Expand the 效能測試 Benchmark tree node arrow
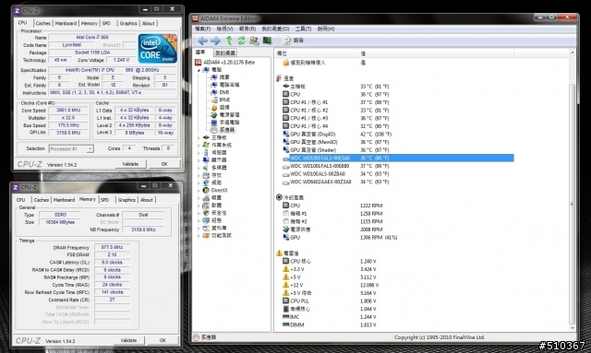 [x=199, y=236]
